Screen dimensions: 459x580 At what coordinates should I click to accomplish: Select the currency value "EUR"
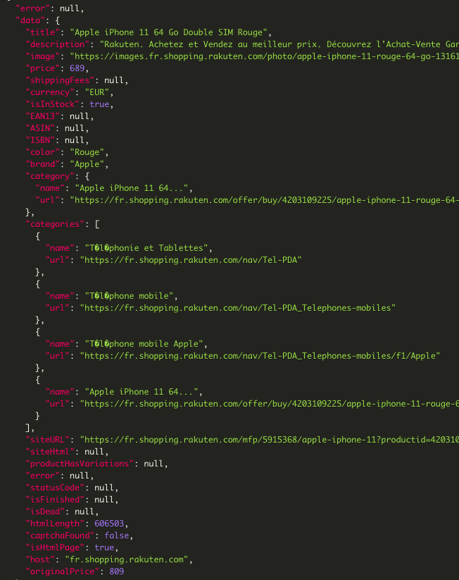97,92
